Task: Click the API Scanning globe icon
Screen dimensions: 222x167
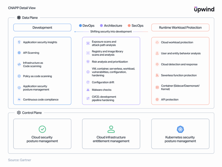Action: pos(19,53)
